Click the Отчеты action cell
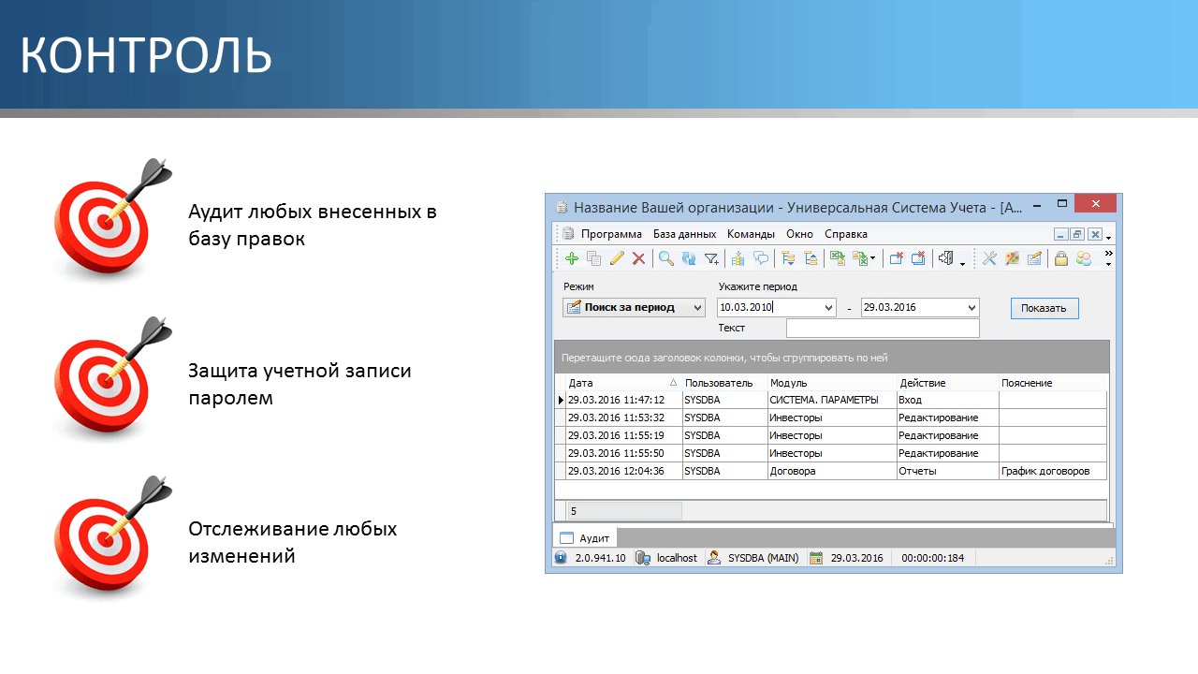 tap(947, 471)
